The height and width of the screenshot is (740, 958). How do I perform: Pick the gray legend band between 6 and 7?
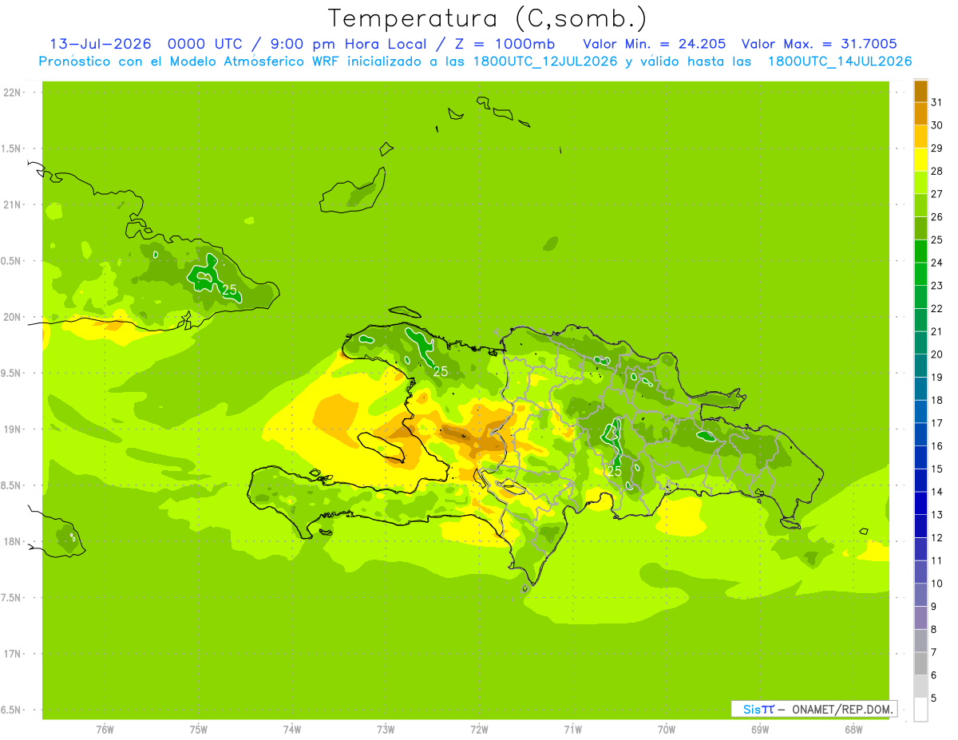(x=920, y=663)
